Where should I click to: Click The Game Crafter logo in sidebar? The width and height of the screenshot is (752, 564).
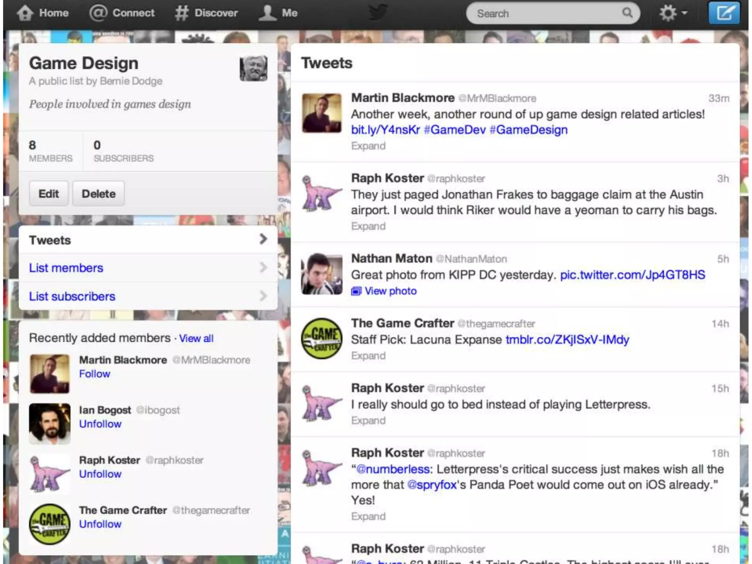pos(50,524)
